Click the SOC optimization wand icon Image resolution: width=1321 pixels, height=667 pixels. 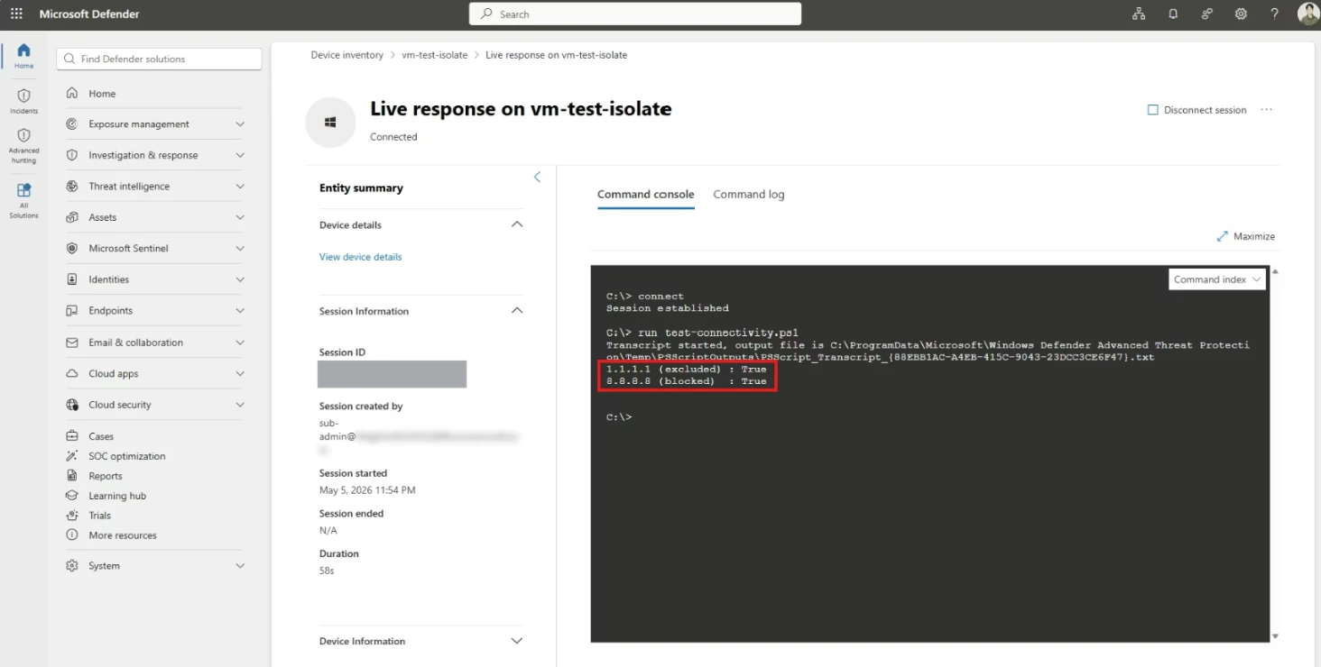pos(72,456)
